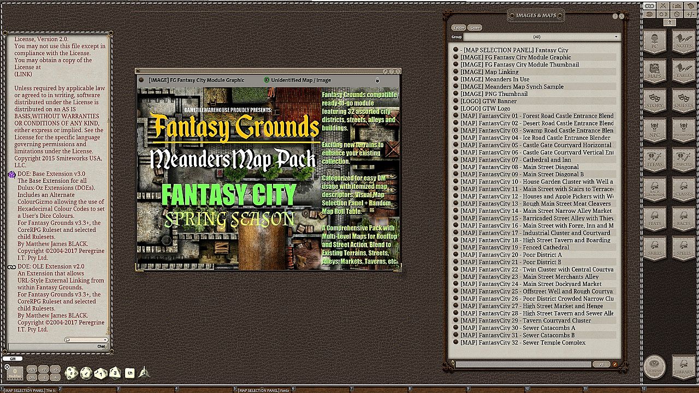Open the Group (All) dropdown
699x393 pixels.
point(542,37)
